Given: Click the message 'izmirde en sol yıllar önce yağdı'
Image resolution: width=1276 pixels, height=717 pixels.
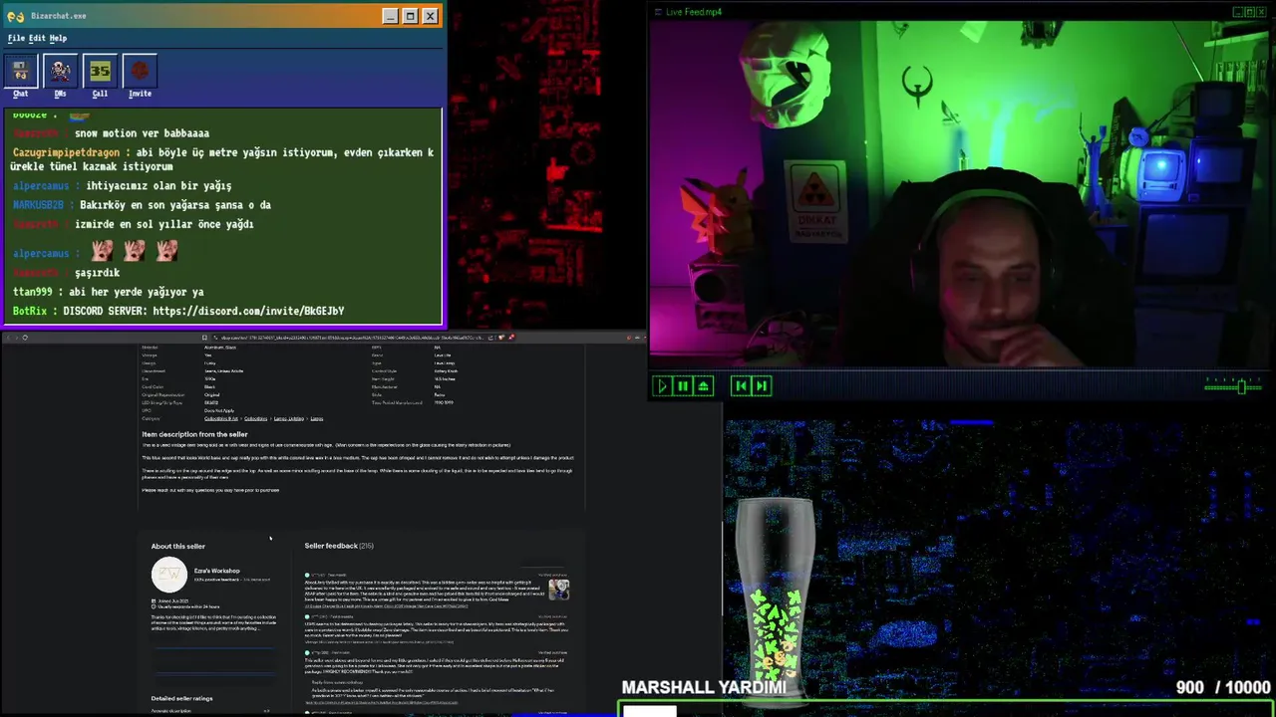Looking at the screenshot, I should pos(163,224).
